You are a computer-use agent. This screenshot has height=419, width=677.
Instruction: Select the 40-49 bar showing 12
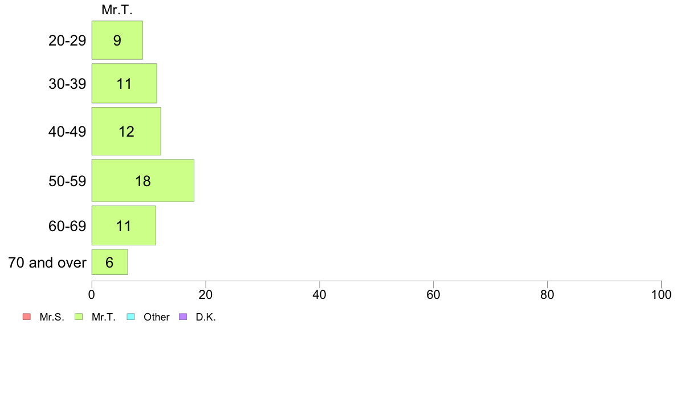[126, 131]
